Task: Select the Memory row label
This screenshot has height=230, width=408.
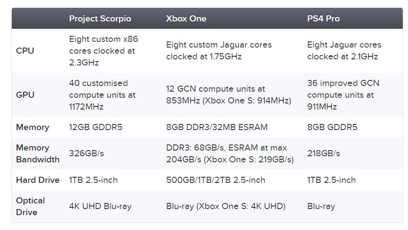Action: point(33,127)
